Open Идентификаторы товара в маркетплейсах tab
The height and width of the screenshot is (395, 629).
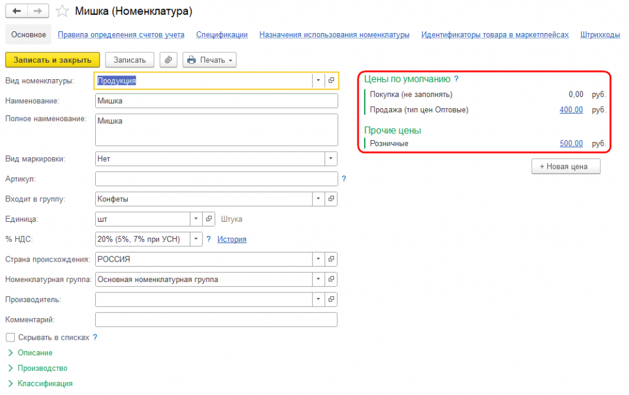(x=495, y=35)
